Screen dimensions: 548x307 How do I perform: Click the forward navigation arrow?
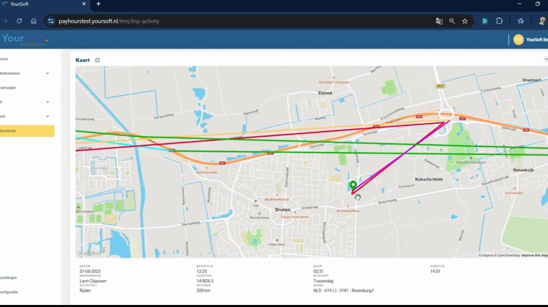(5, 21)
